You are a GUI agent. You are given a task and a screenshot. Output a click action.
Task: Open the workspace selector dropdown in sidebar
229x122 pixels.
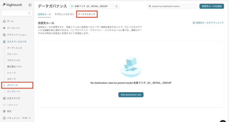[17, 13]
